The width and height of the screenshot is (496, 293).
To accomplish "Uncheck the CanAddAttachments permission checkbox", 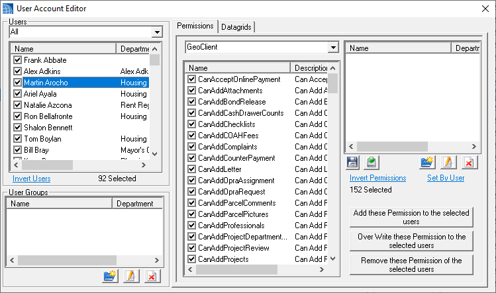I will pos(191,91).
